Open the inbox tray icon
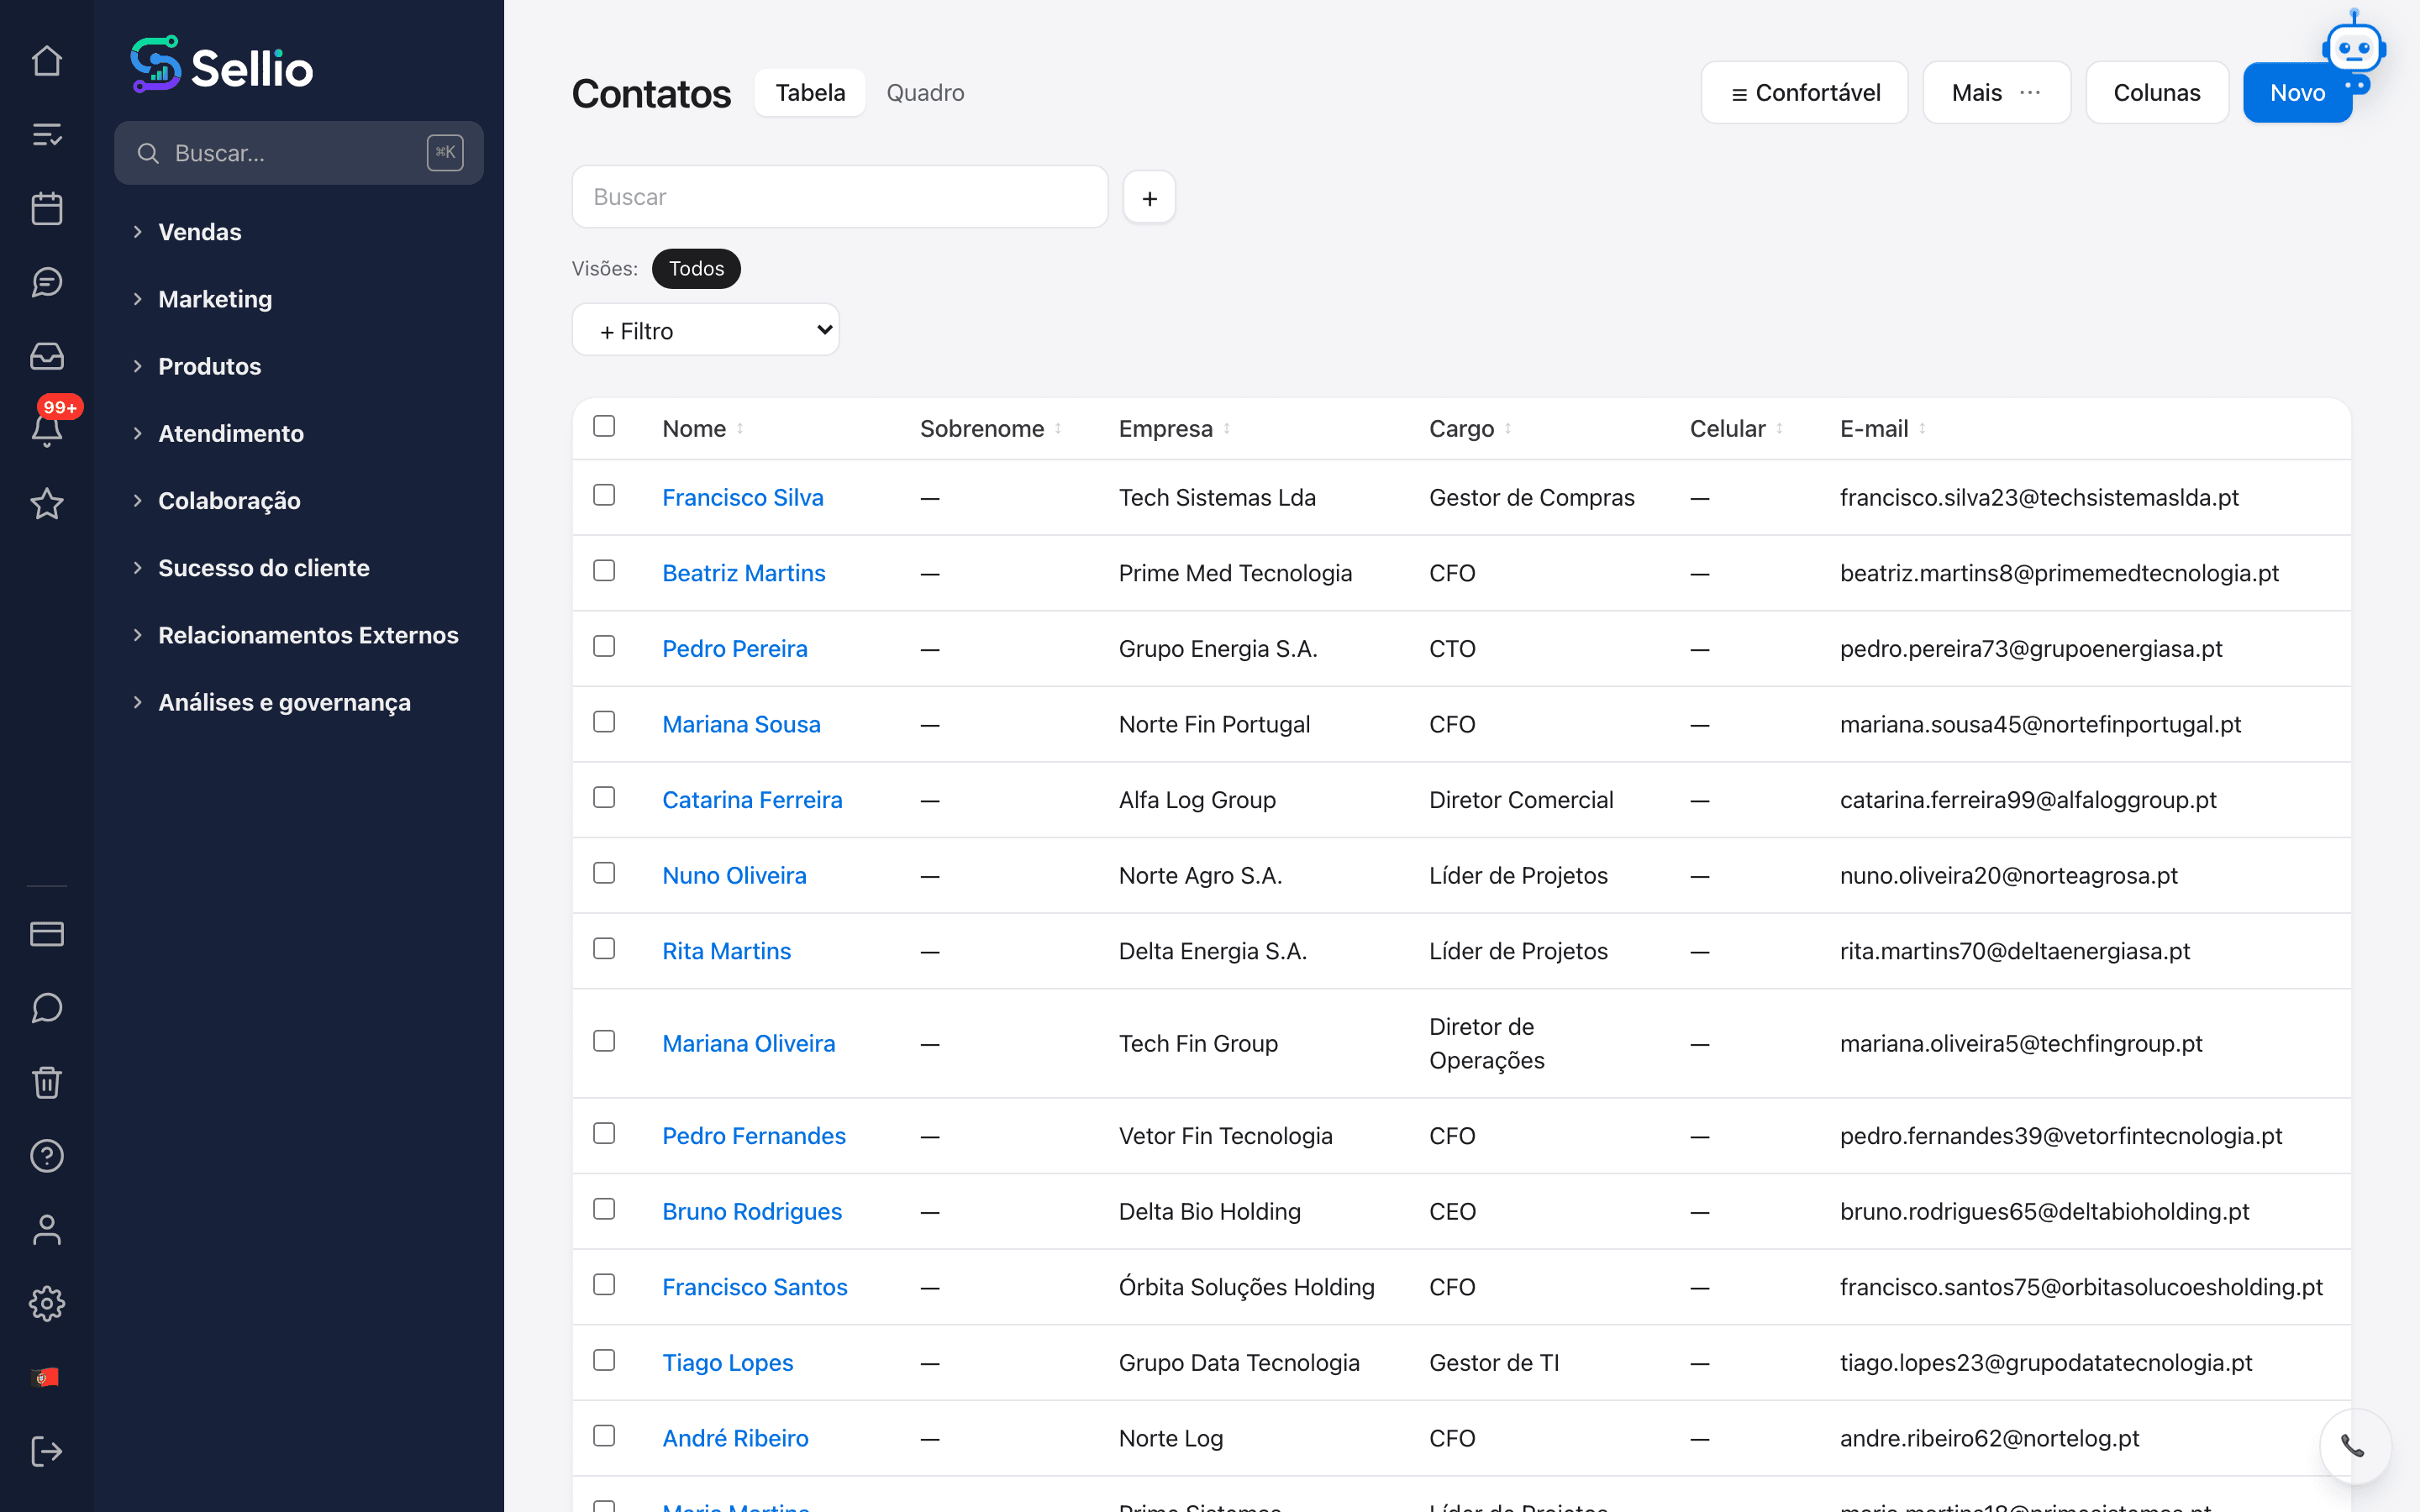Screen dimensions: 2420x1512 47,356
